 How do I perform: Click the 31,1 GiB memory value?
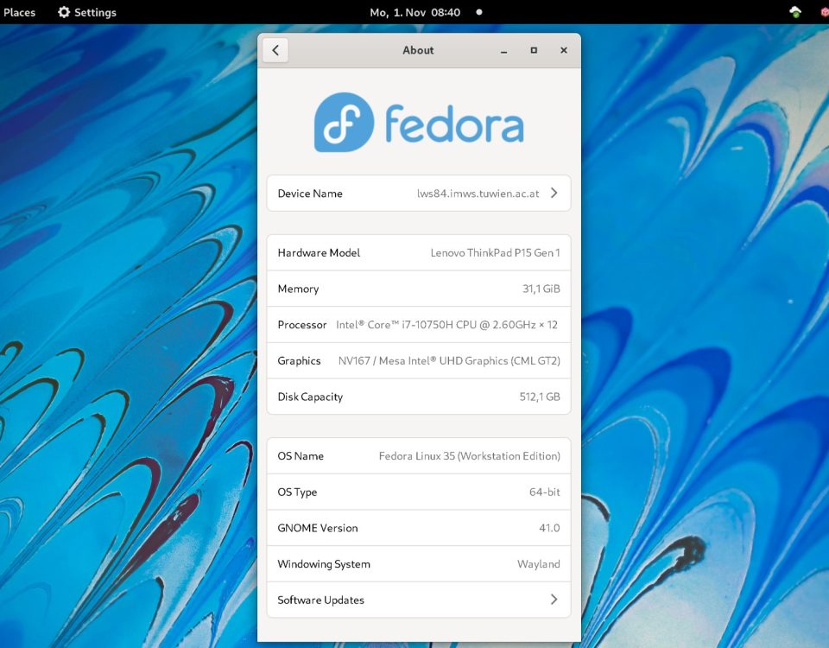point(541,289)
